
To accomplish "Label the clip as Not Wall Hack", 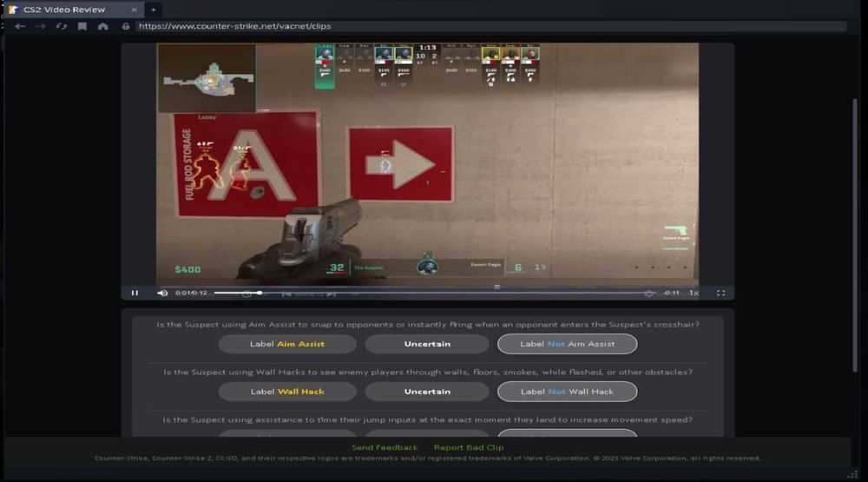I will (567, 392).
